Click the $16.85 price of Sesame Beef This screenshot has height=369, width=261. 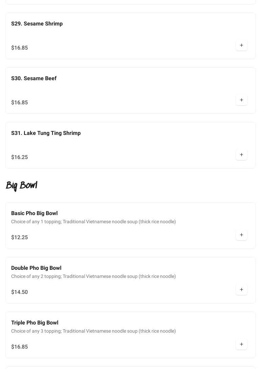click(x=19, y=103)
